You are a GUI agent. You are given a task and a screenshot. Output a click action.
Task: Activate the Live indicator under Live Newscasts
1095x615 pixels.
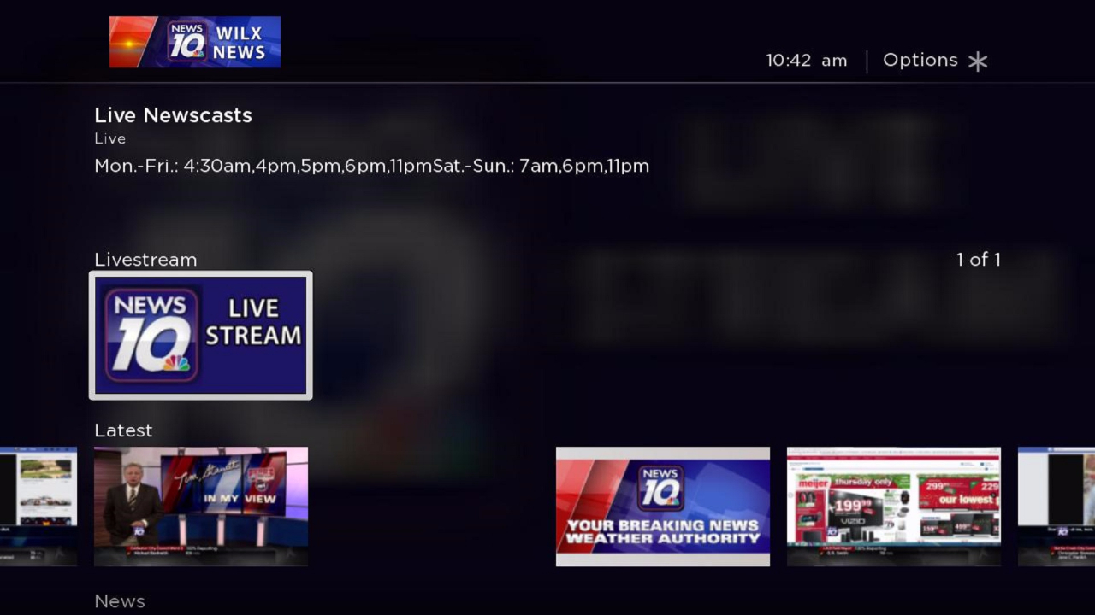click(109, 138)
